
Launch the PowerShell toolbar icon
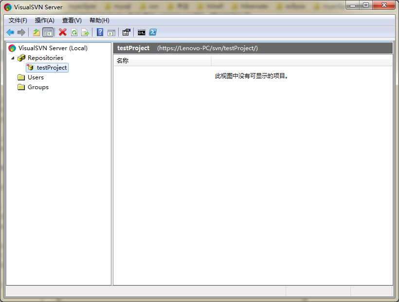tap(153, 32)
